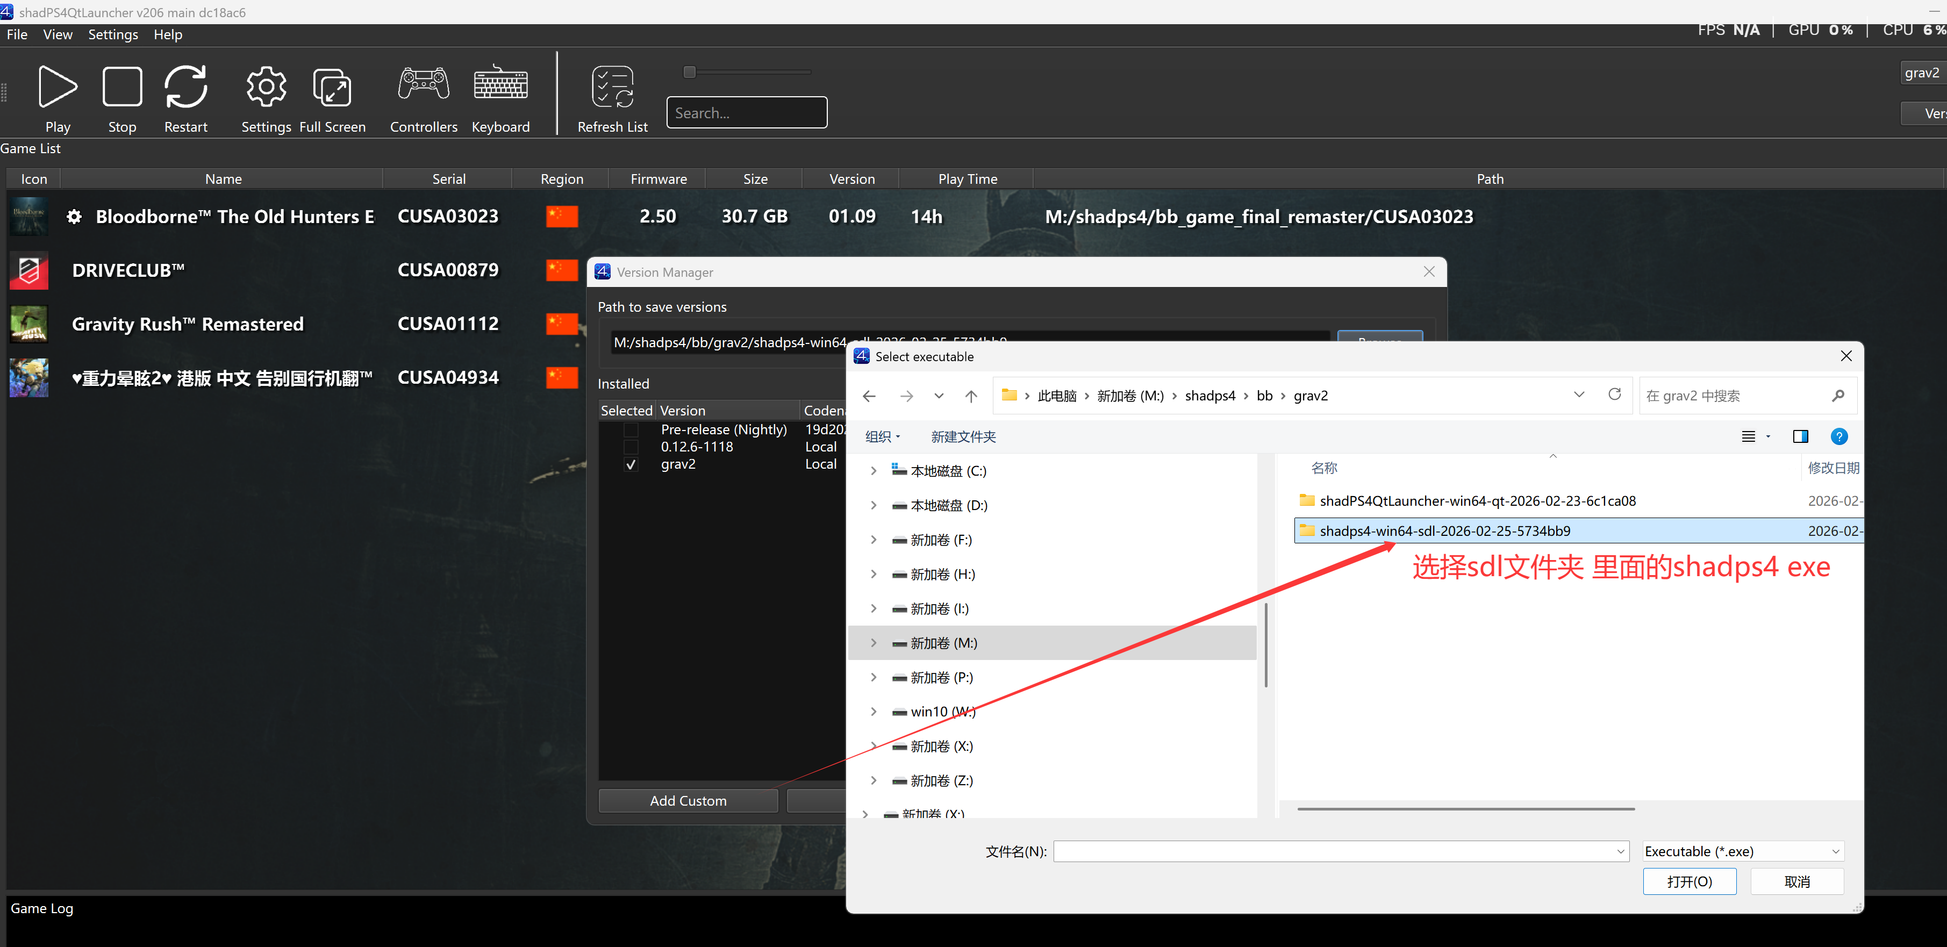Enable the Pre-release (Nightly) version checkbox
The width and height of the screenshot is (1947, 947).
[x=631, y=429]
